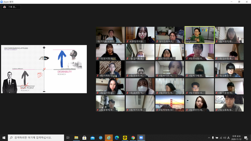Open Task View on the taskbar
This screenshot has height=141, width=251.
pyautogui.click(x=68, y=138)
